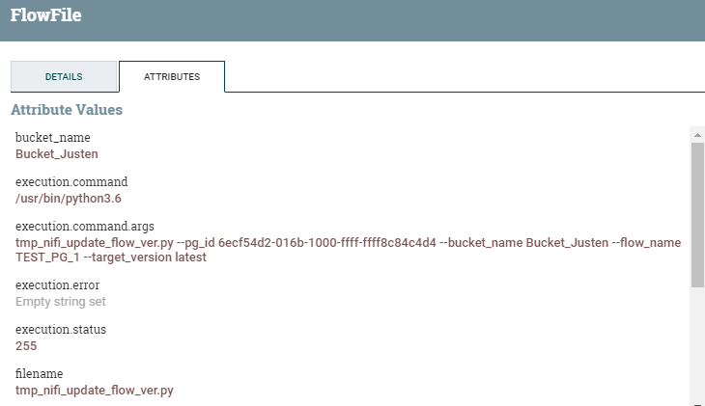Click the execution.command.args attribute label
Viewport: 705px width, 406px height.
(85, 227)
